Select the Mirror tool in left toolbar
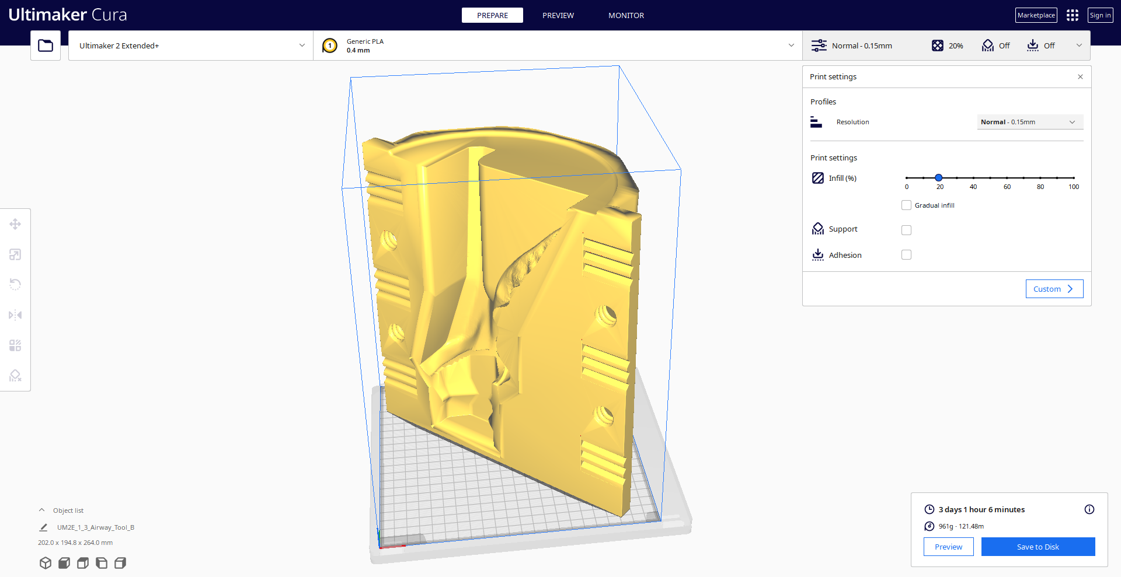This screenshot has width=1121, height=577. pos(15,315)
